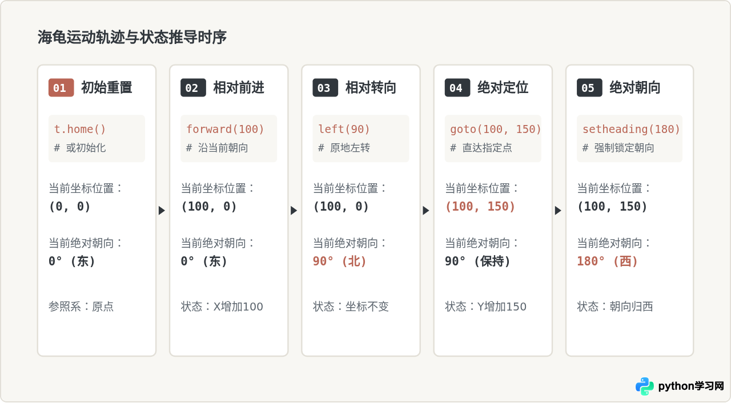Viewport: 731px width, 403px height.
Task: Click the 02 step badge
Action: coord(193,87)
